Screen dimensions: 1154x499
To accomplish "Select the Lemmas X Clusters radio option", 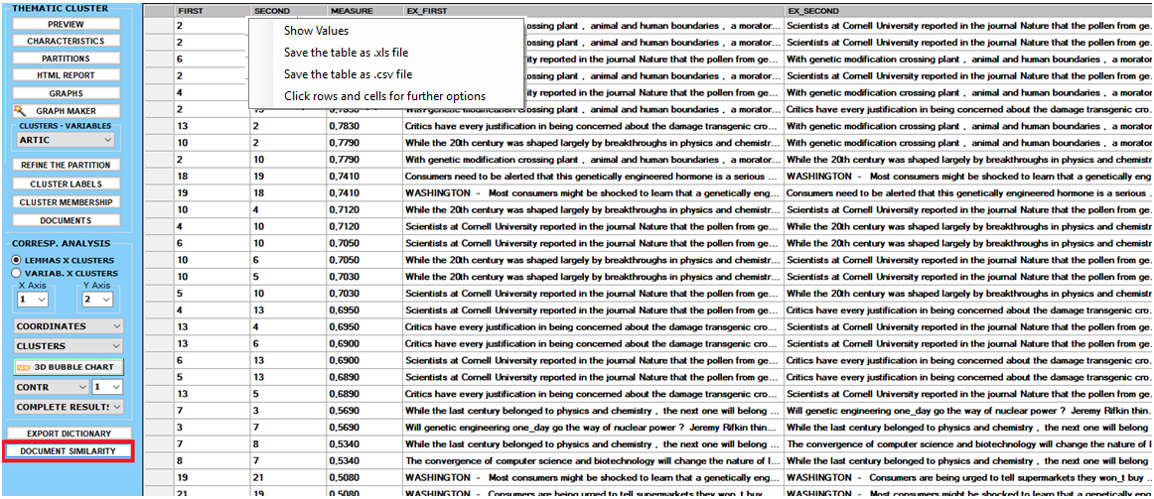I will pos(15,261).
